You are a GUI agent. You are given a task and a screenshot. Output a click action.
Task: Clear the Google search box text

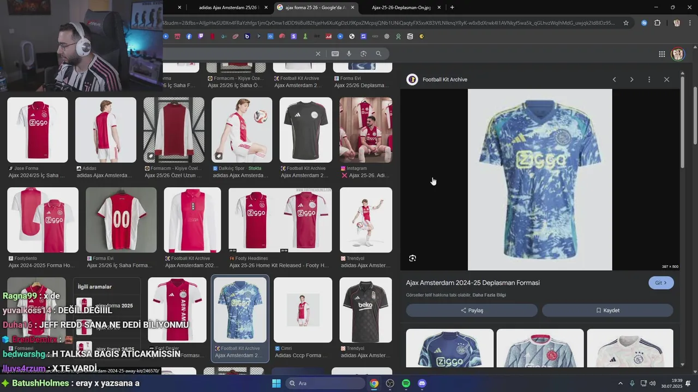(x=318, y=53)
